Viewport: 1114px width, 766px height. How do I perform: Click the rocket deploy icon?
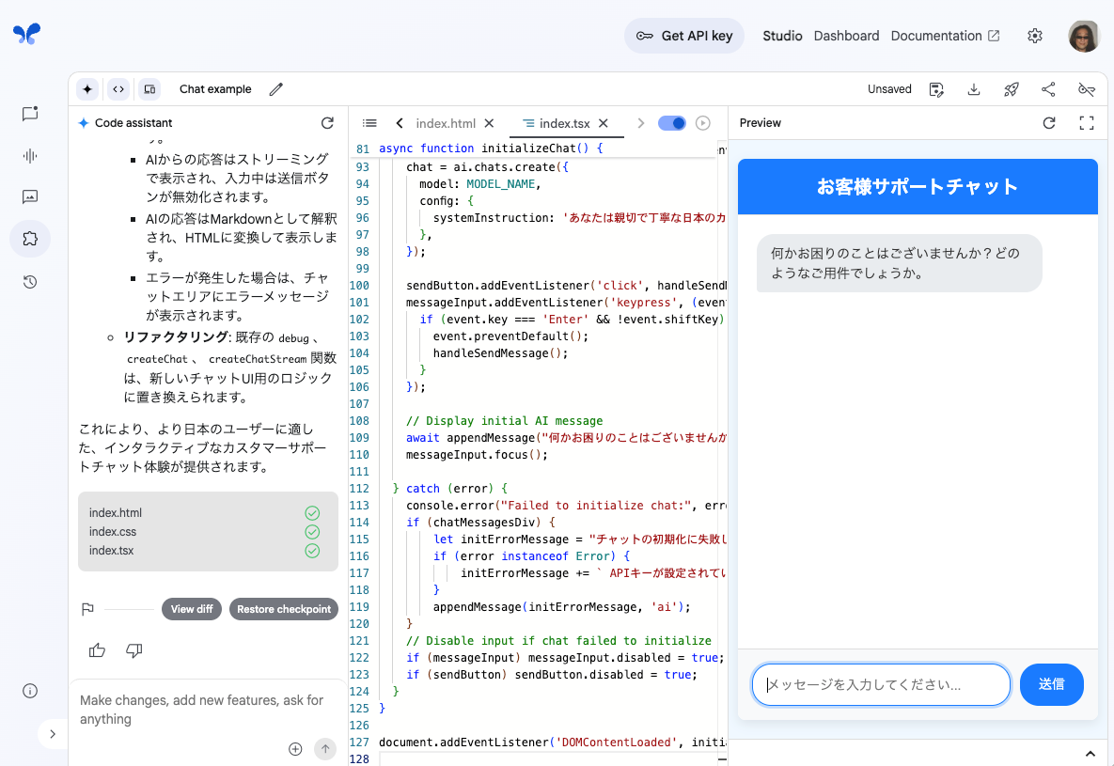point(1012,89)
